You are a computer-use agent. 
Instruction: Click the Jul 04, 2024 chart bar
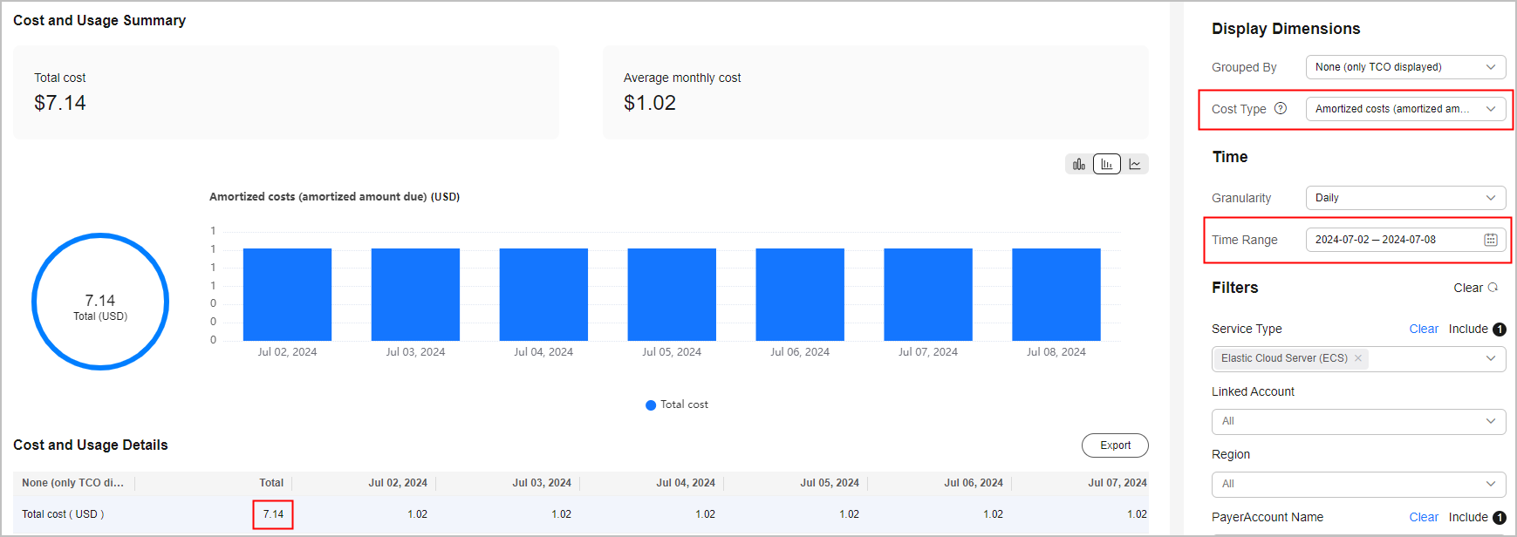(543, 295)
